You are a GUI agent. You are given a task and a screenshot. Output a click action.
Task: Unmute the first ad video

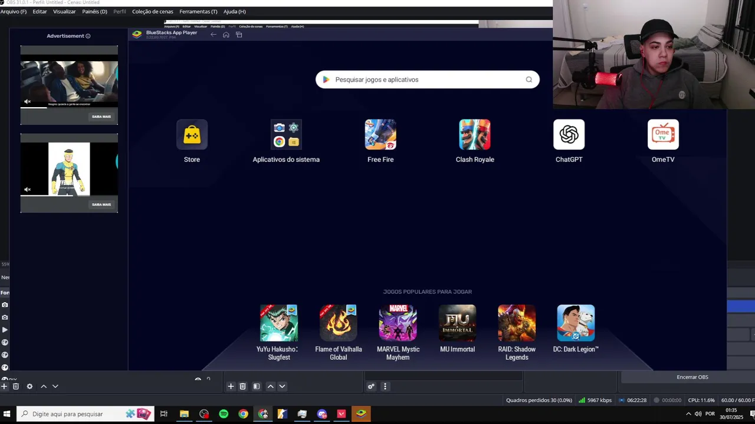[x=27, y=102]
